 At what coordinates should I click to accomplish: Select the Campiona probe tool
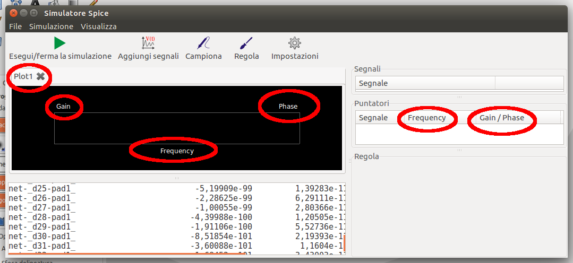[x=203, y=43]
